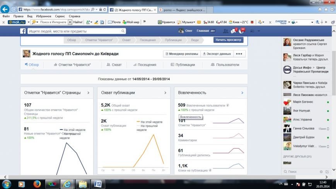Switch to the Yandex porno browser tab
This screenshot has height=189, width=336.
tap(182, 10)
